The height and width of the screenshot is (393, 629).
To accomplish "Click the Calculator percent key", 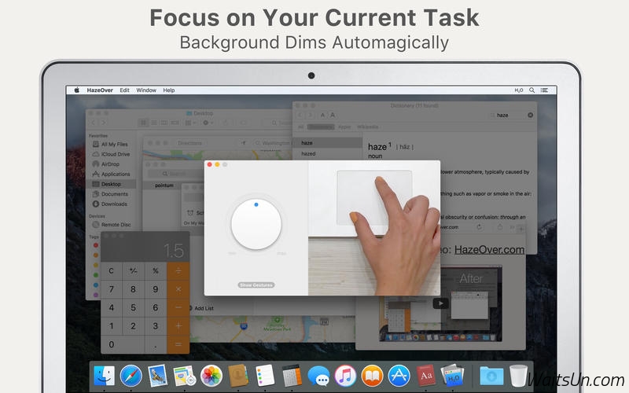I will pyautogui.click(x=155, y=270).
